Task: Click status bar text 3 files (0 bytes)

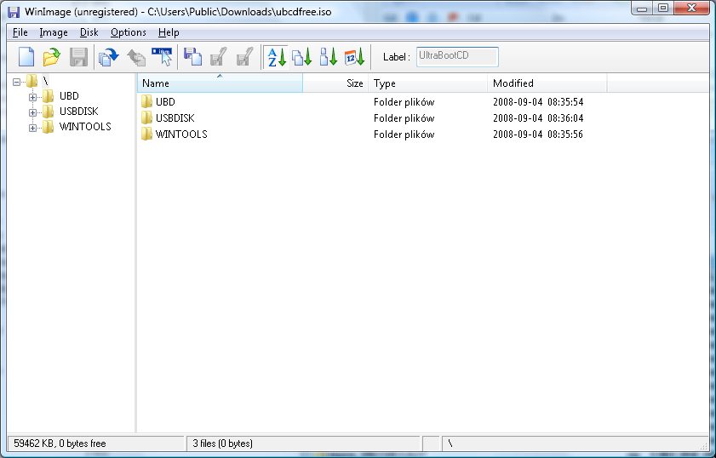Action: pyautogui.click(x=222, y=444)
